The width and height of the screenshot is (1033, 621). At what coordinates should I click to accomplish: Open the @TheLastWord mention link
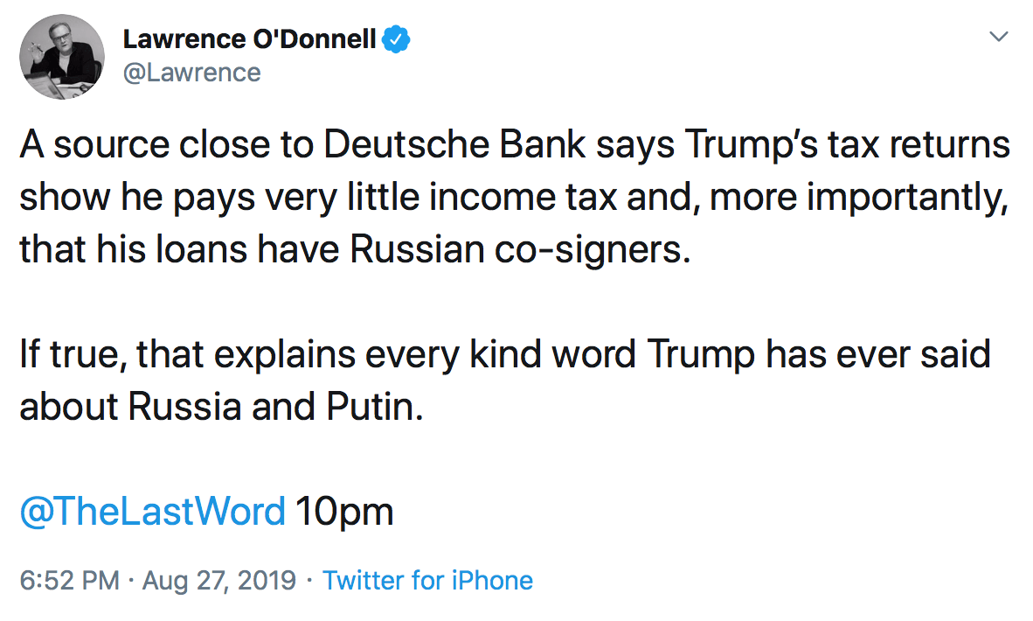coord(153,512)
